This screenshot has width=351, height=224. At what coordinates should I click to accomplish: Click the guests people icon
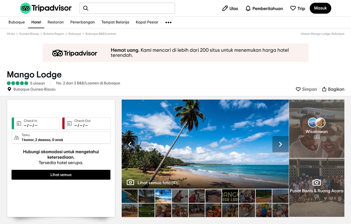click(17, 138)
